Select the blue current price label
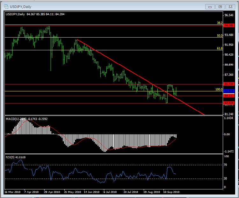Viewport: 239px width, 198px height. coord(229,91)
